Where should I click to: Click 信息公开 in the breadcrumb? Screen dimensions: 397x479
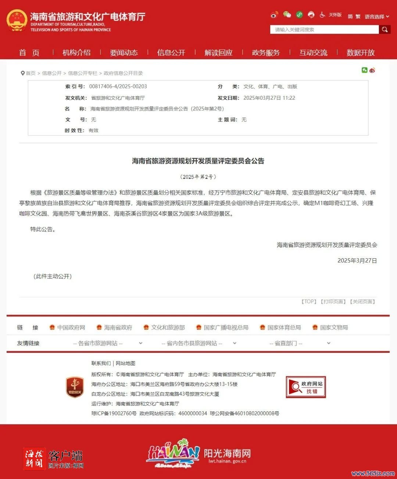click(52, 73)
